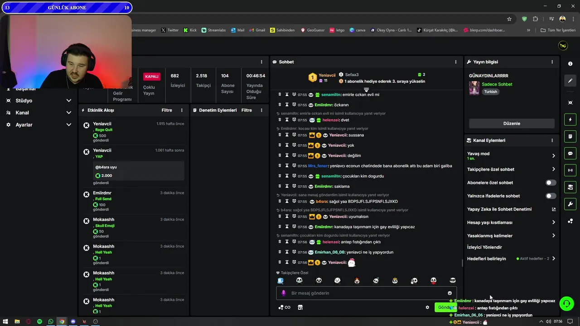Open Kanal Eylemleri panel options menu
The image size is (580, 326).
(x=552, y=140)
